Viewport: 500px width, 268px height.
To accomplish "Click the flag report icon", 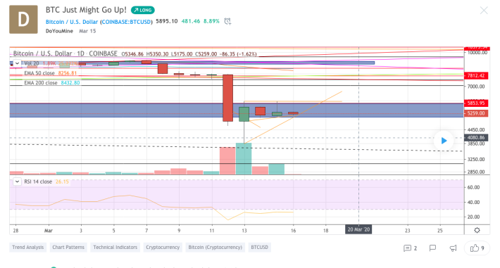I will [x=432, y=248].
